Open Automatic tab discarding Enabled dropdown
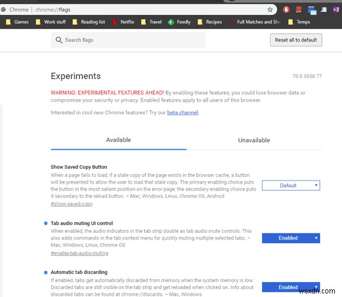The height and width of the screenshot is (297, 342). pyautogui.click(x=291, y=287)
